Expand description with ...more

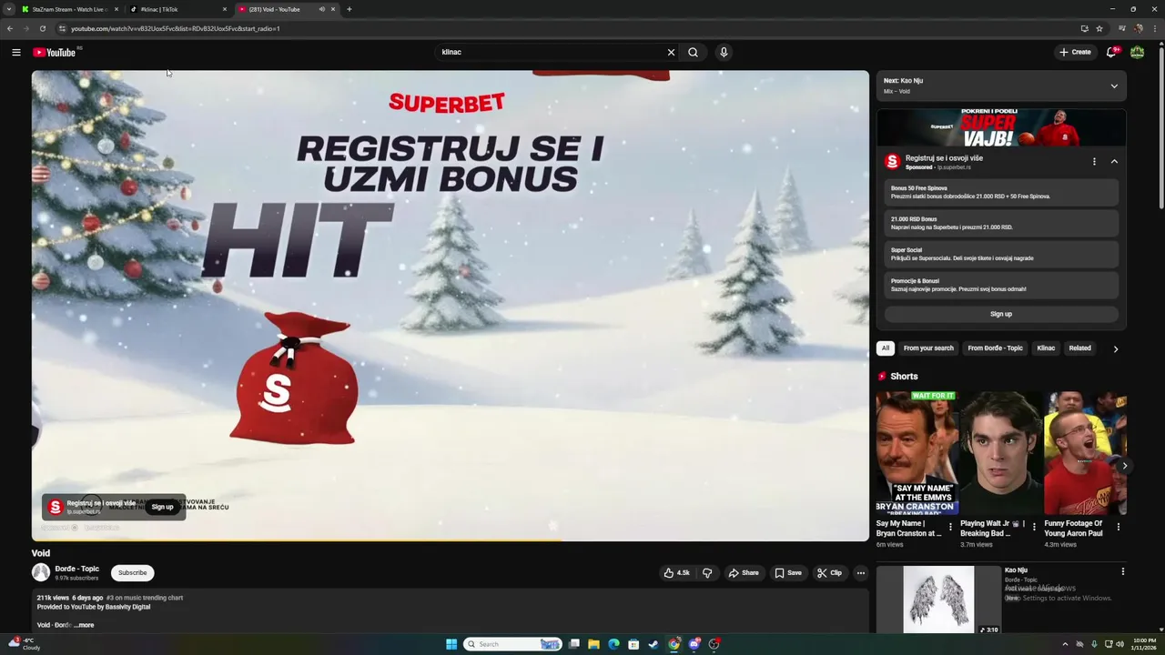tap(84, 625)
